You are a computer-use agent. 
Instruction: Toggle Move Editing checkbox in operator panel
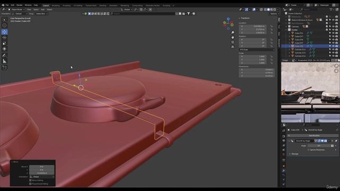point(30,180)
